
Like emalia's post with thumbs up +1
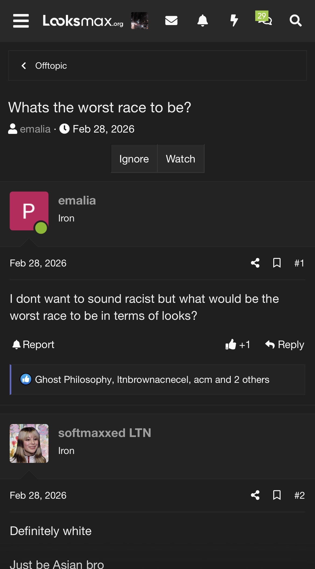238,345
